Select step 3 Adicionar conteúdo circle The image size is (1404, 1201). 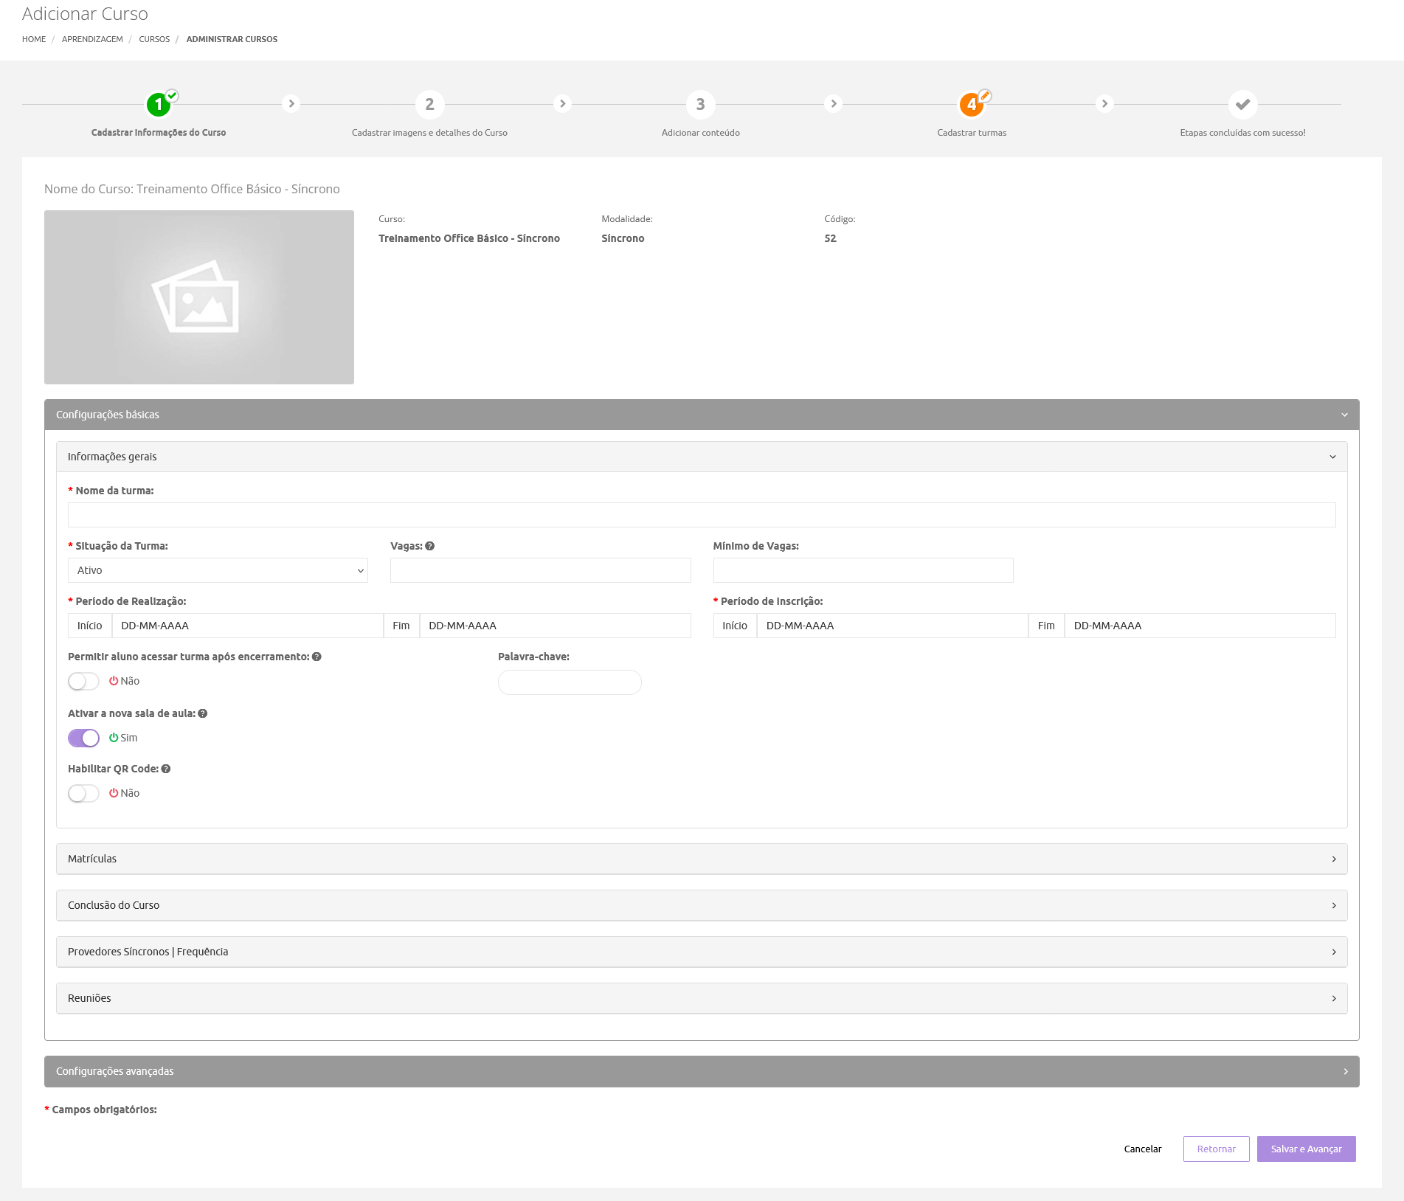700,105
